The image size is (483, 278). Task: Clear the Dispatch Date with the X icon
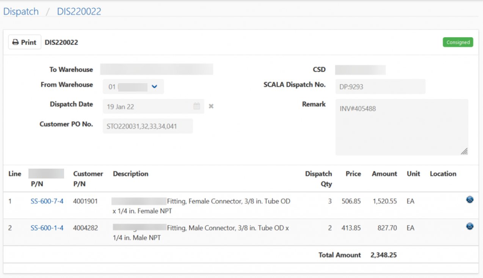(x=211, y=106)
